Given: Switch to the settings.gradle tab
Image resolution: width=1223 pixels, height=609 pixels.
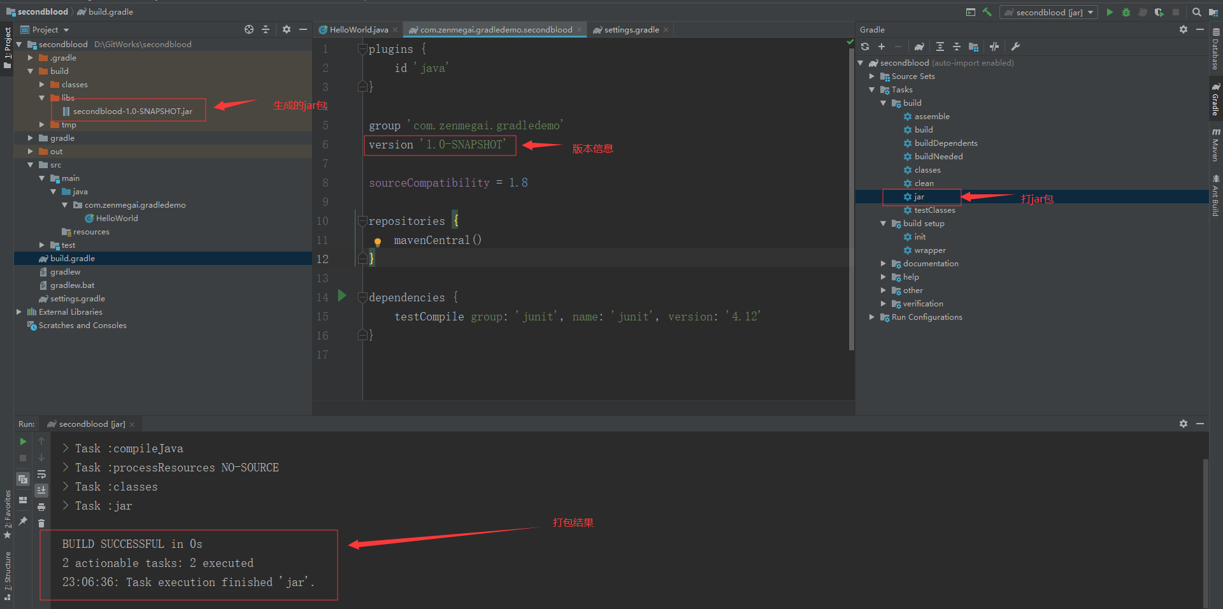Looking at the screenshot, I should click(631, 29).
